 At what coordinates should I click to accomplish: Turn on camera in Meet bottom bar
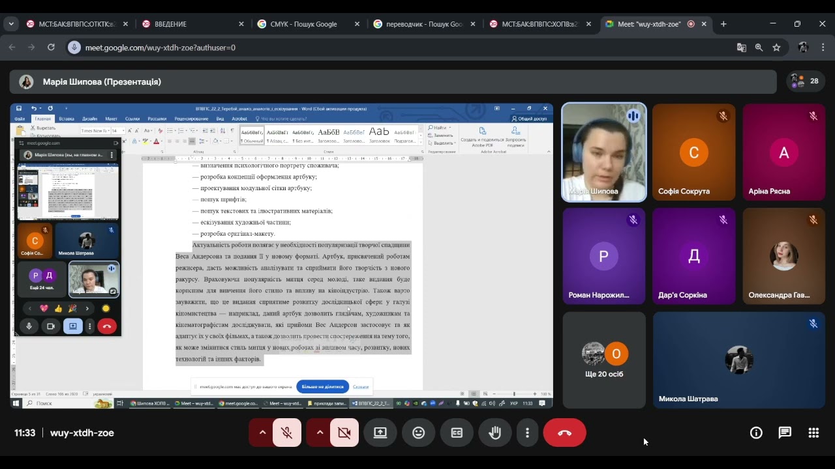click(344, 433)
